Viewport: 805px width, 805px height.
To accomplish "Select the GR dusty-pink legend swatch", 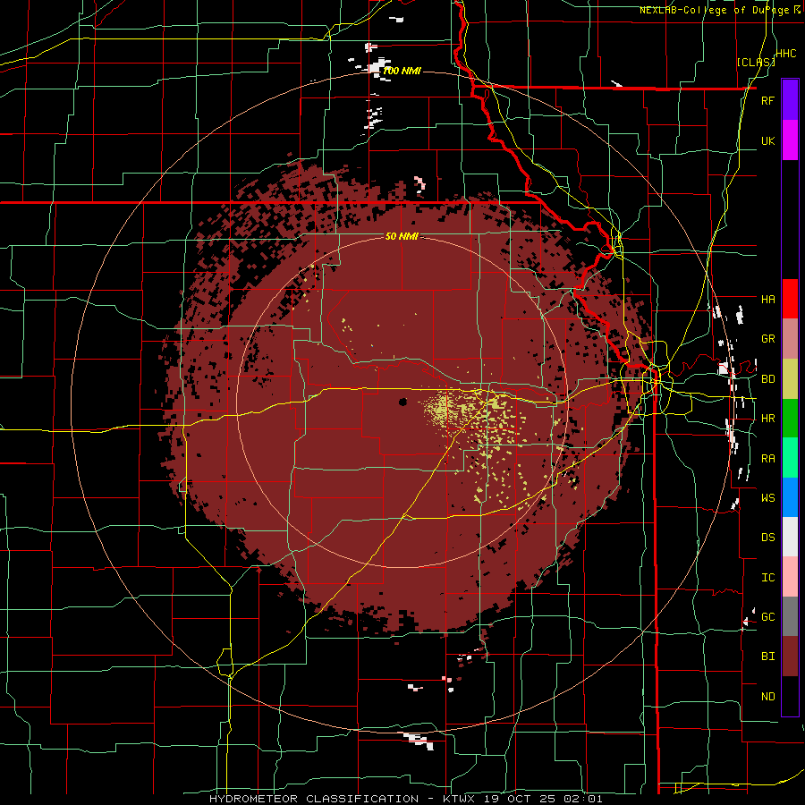I will pos(790,339).
